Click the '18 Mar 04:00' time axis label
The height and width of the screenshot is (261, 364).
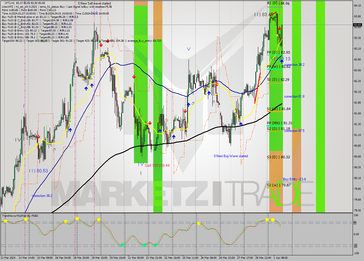coord(63,258)
